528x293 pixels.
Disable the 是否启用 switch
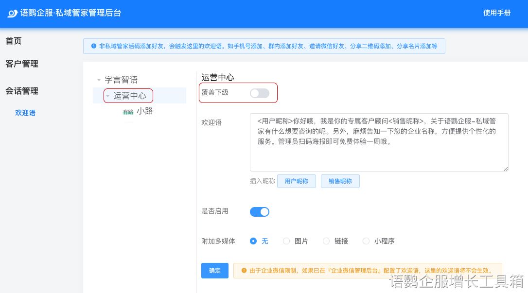259,212
